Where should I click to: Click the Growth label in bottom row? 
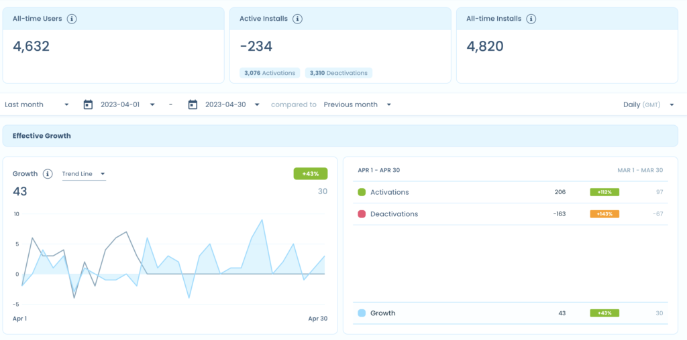point(382,313)
